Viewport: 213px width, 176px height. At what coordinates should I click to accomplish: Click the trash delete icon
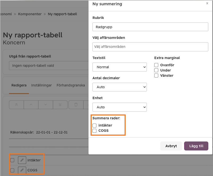(x=76, y=105)
